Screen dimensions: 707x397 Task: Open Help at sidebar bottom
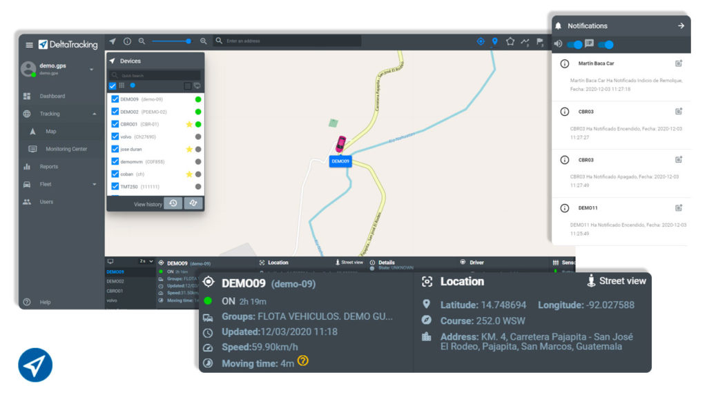45,302
